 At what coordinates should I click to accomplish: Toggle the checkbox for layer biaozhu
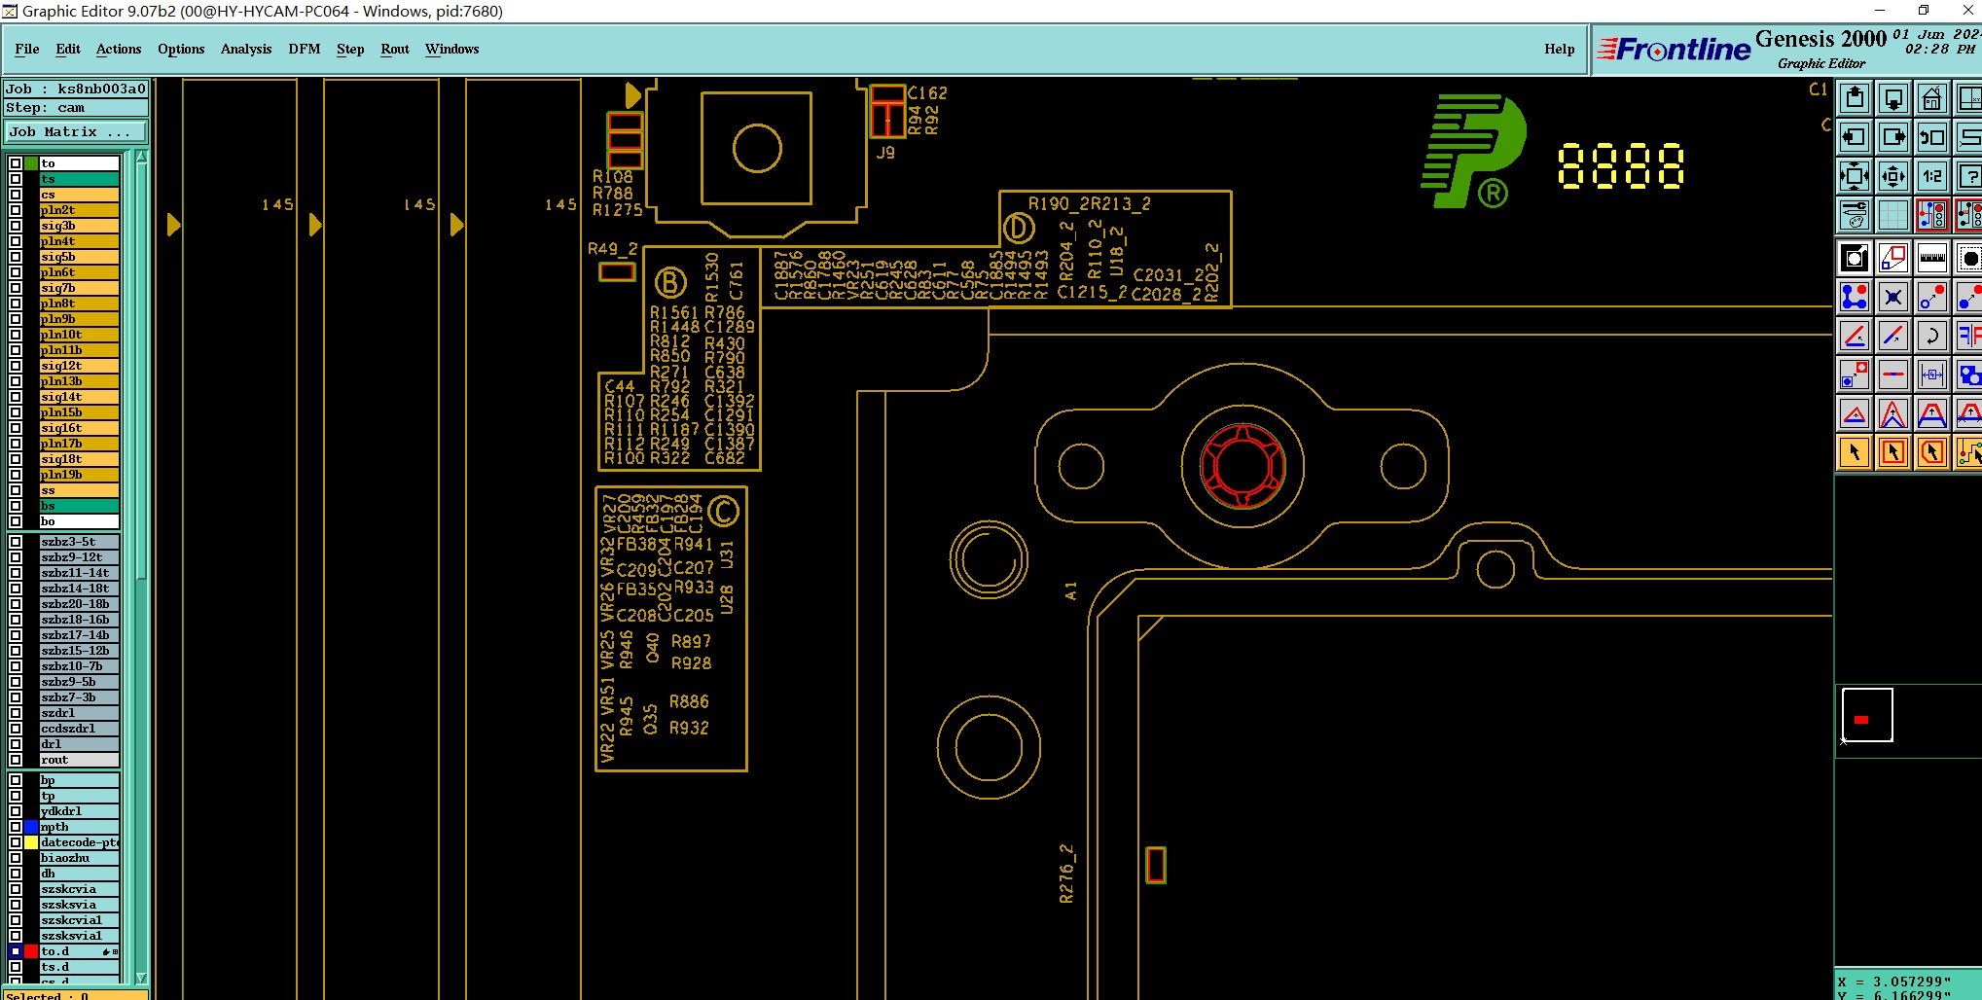(16, 858)
